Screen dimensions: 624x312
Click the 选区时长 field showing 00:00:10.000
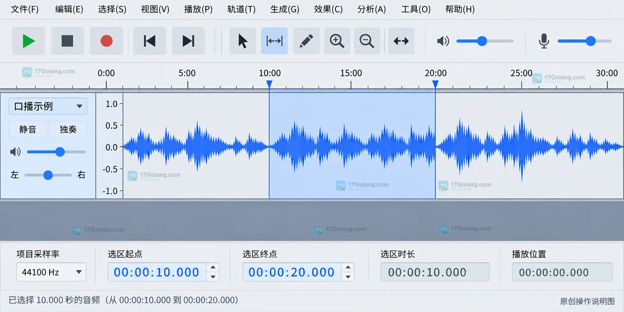[435, 272]
